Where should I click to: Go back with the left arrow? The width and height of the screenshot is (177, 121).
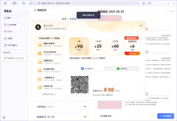point(31,3)
